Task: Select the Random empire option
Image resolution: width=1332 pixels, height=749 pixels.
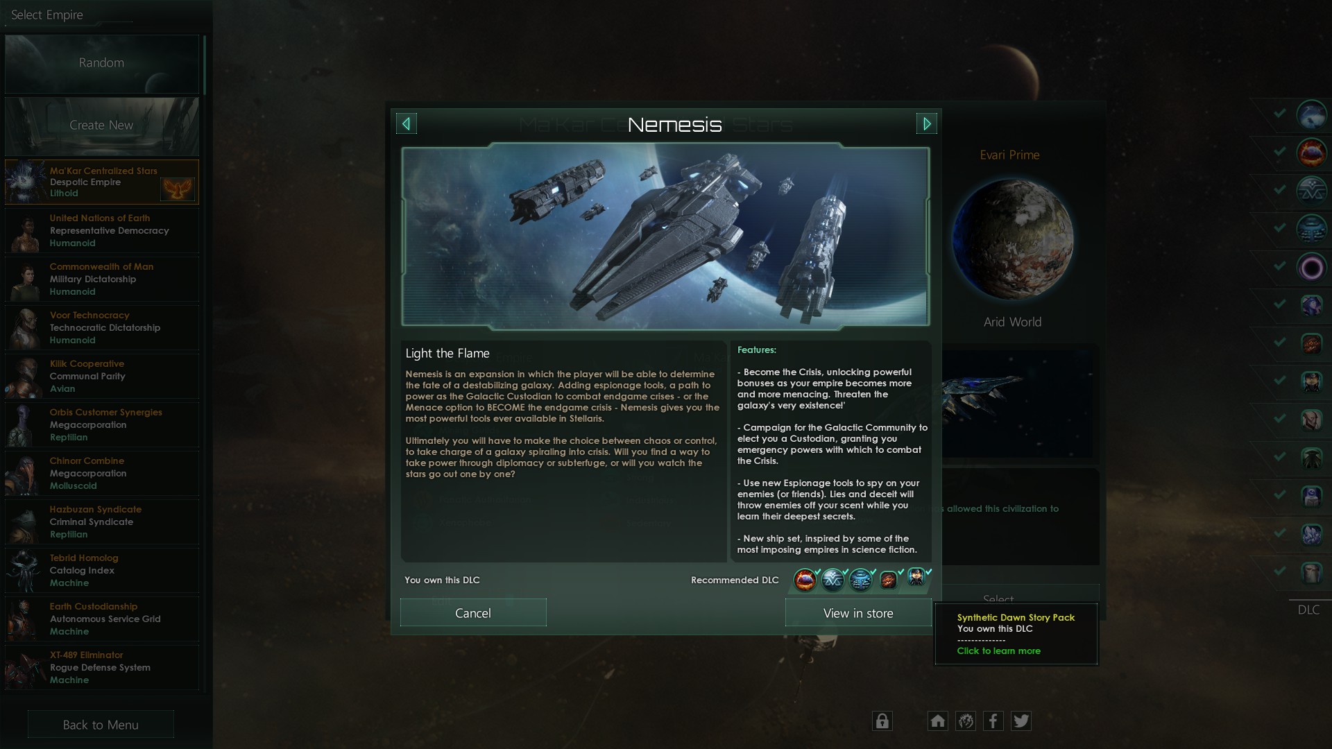Action: click(102, 63)
